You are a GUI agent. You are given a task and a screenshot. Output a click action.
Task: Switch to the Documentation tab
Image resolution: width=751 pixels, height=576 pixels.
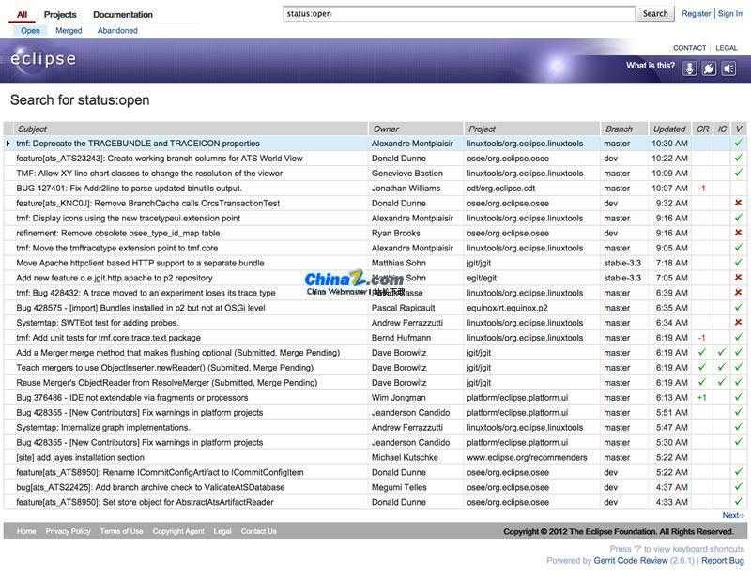[x=123, y=15]
